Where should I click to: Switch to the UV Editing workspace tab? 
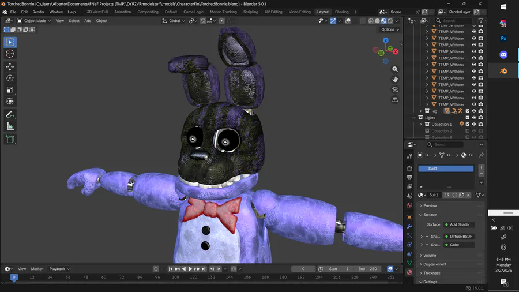click(273, 12)
